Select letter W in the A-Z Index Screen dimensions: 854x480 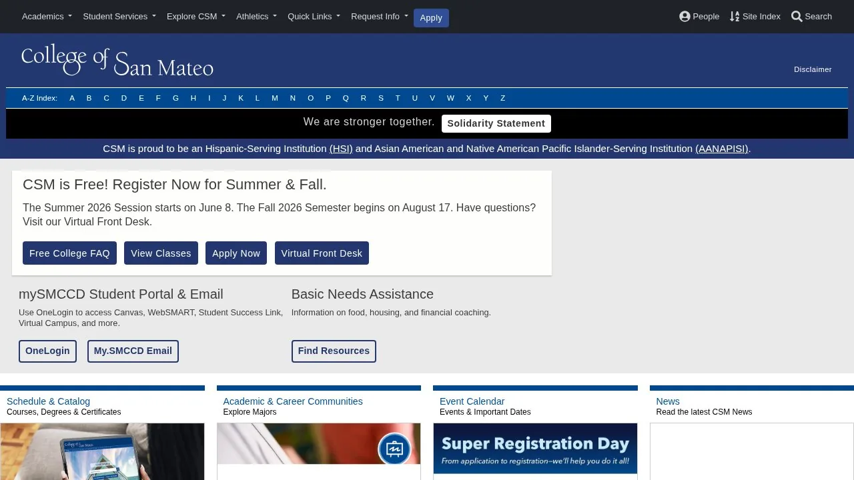pyautogui.click(x=450, y=98)
